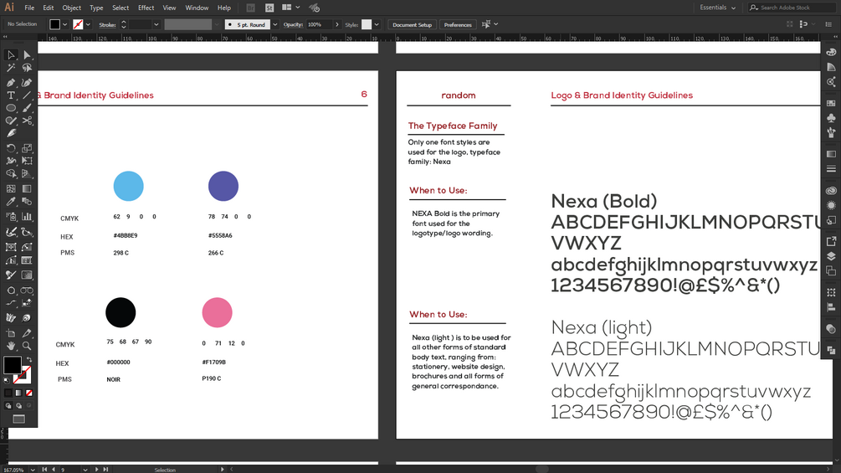Open the Asset Export panel icon
Screen dimensions: 841x473
pos(831,241)
